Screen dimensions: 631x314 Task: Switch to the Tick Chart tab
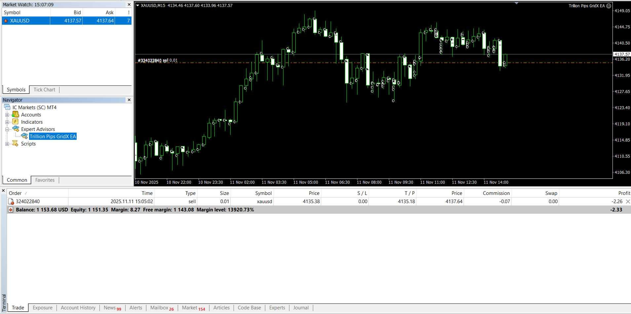coord(44,90)
